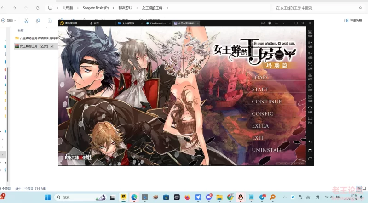Open the 英 input language indicator
This screenshot has width=368, height=203.
pos(308,197)
